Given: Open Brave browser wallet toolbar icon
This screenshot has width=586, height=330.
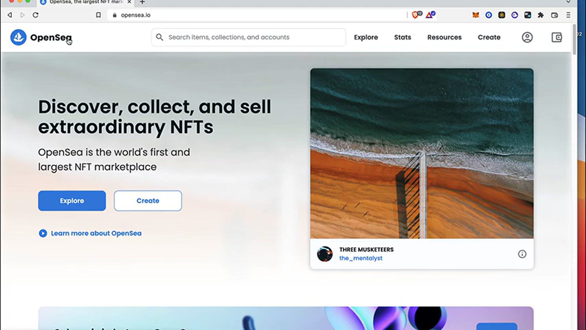Looking at the screenshot, I should (554, 15).
